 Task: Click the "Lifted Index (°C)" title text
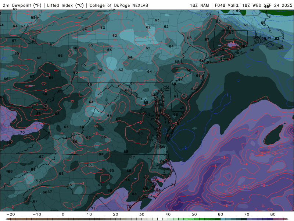coord(65,6)
